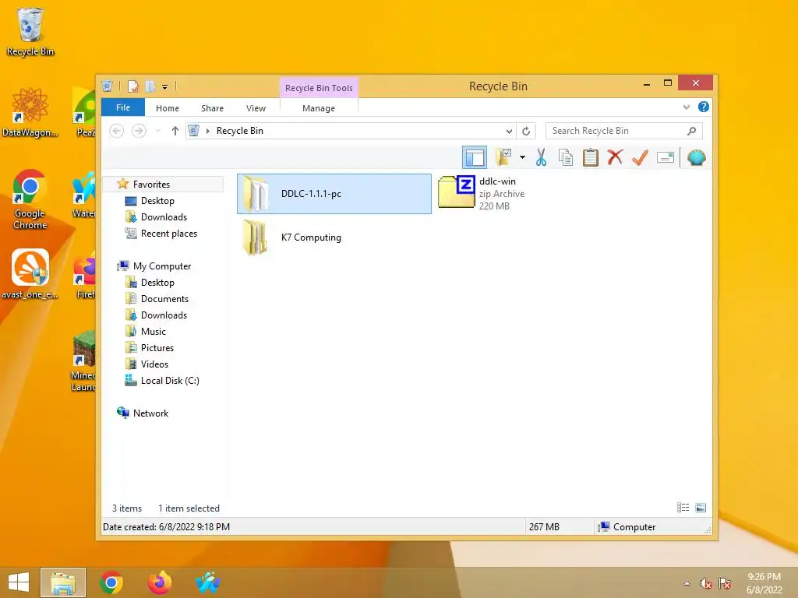Click the red X Delete icon
Viewport: 798px width, 598px height.
[615, 157]
